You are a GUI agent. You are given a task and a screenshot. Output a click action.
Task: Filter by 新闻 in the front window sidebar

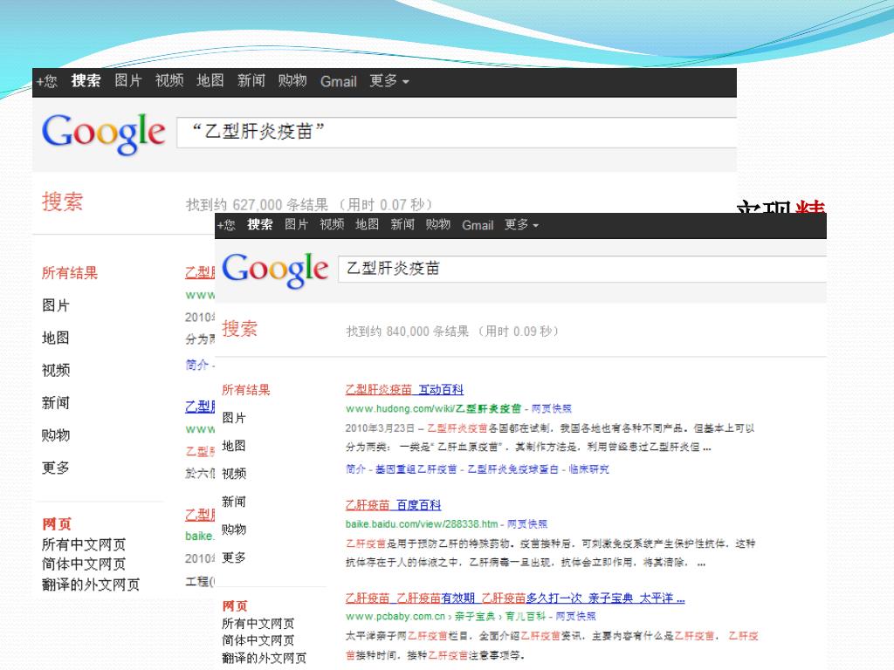234,502
